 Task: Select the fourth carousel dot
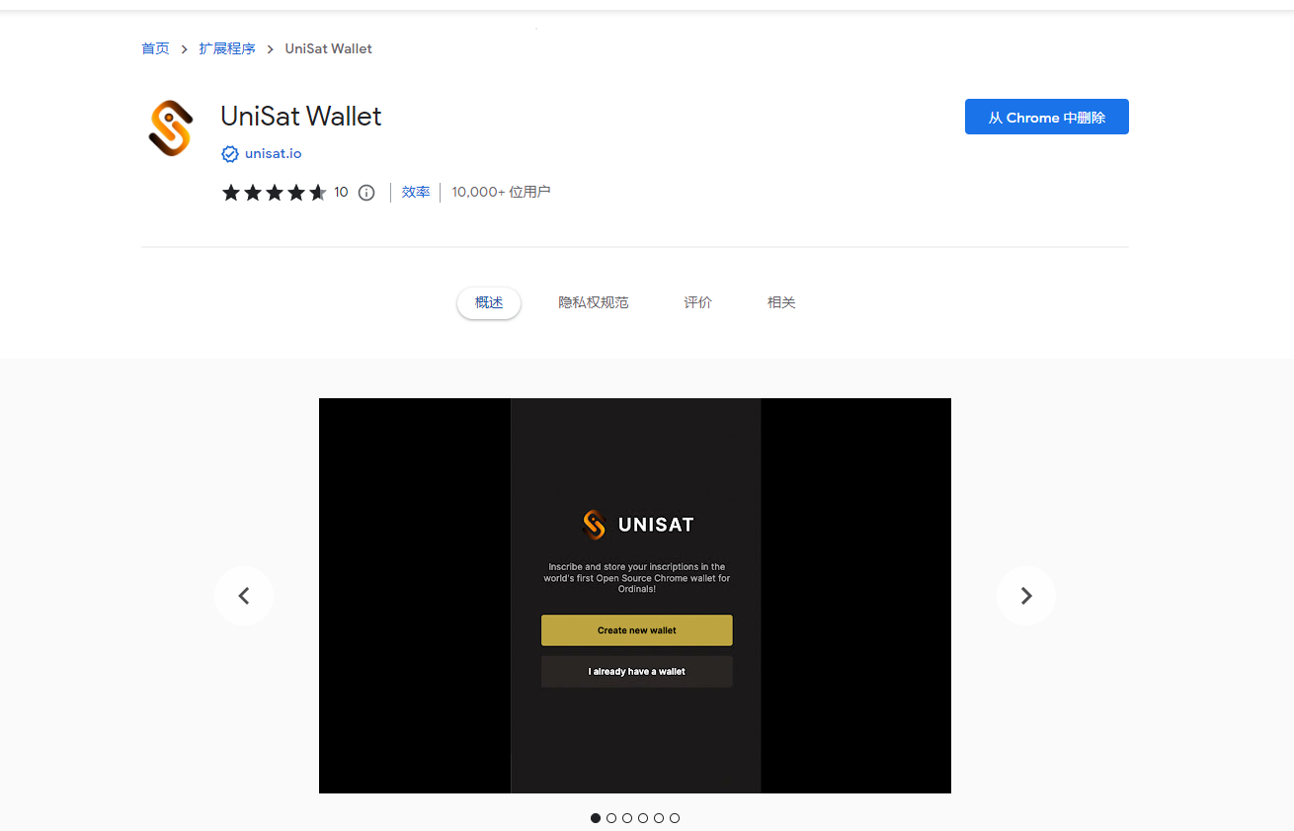tap(643, 818)
